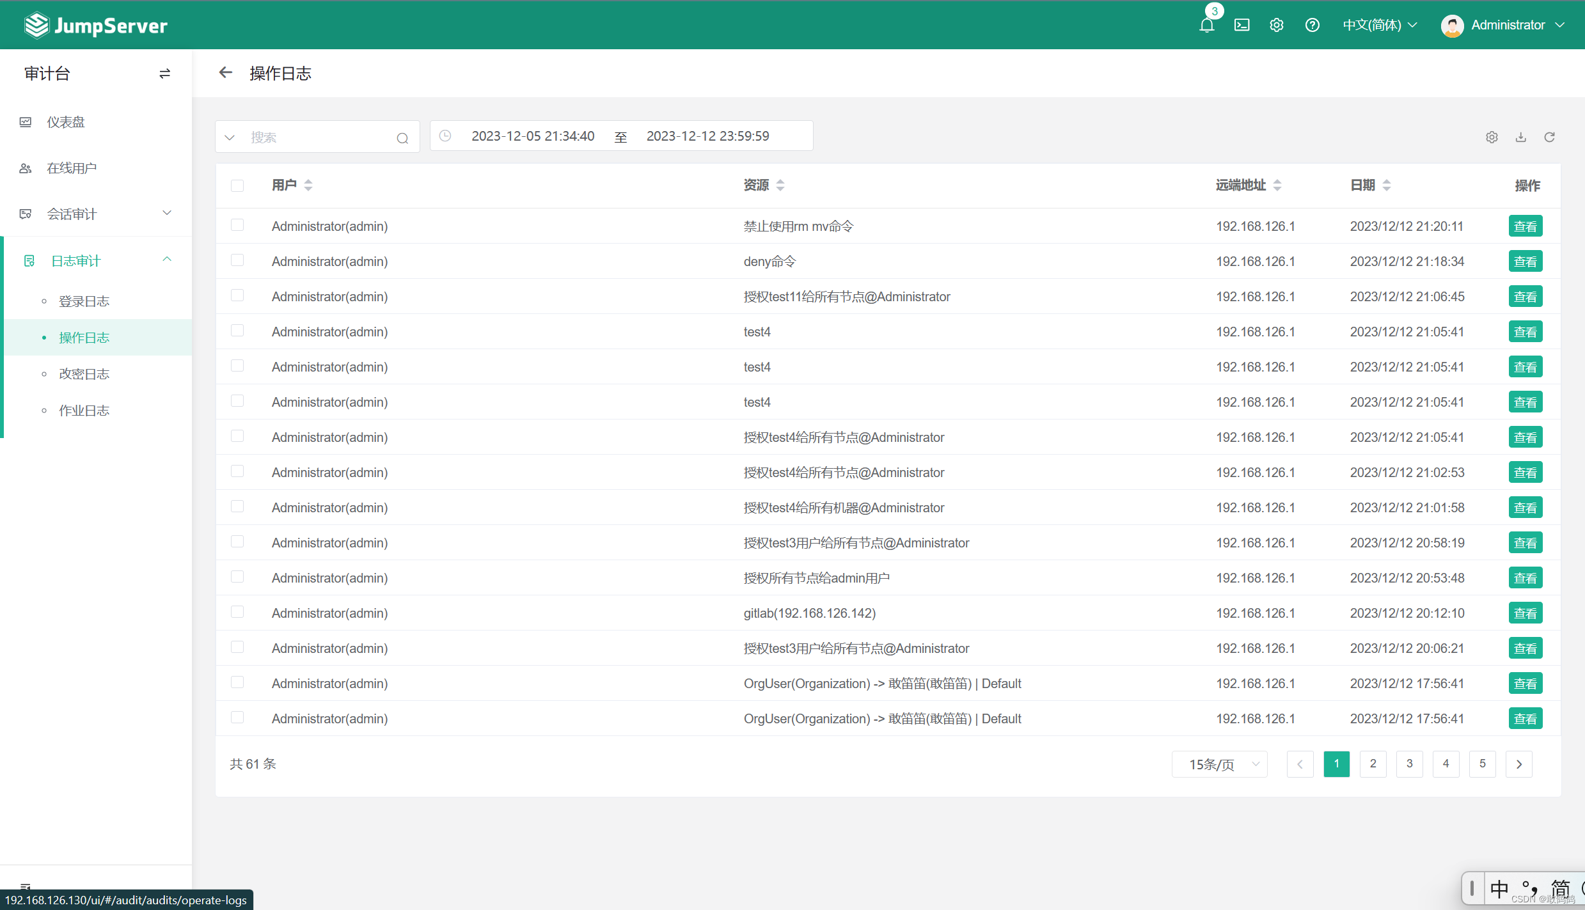The width and height of the screenshot is (1585, 910).
Task: Click the export download icon
Action: [1521, 137]
